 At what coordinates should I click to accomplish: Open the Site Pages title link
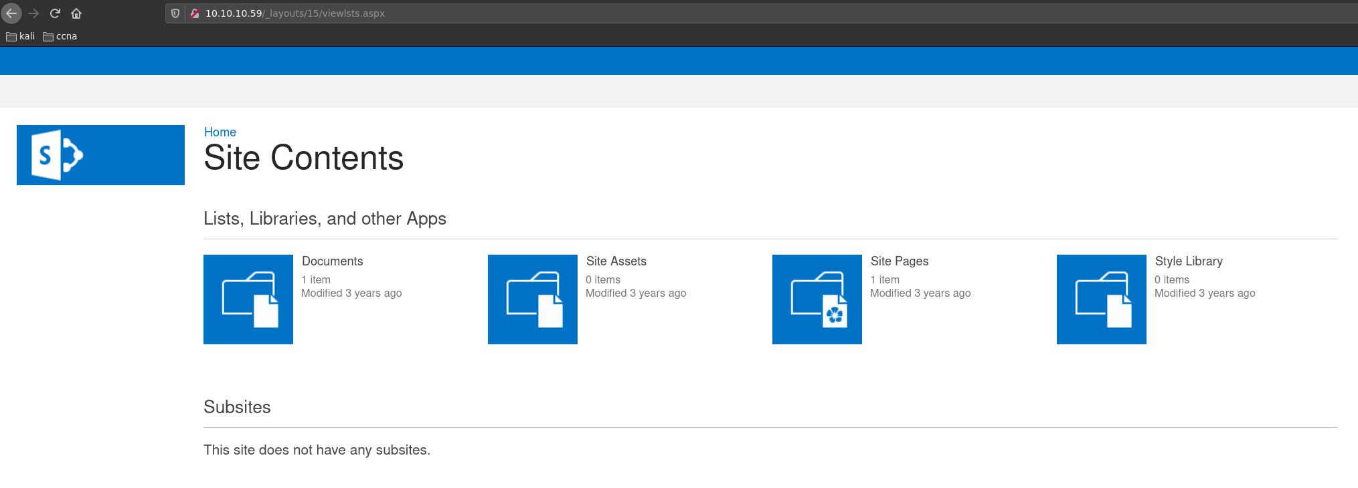click(x=900, y=261)
